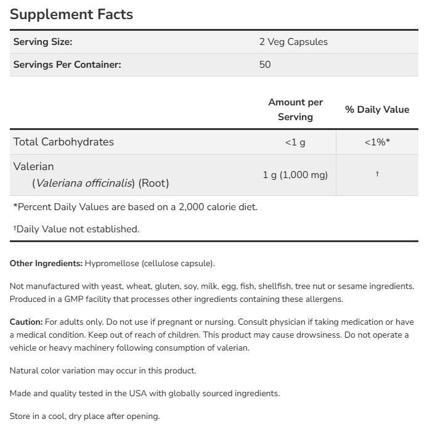Select the Servings Per Container label
The width and height of the screenshot is (427, 427).
click(67, 64)
